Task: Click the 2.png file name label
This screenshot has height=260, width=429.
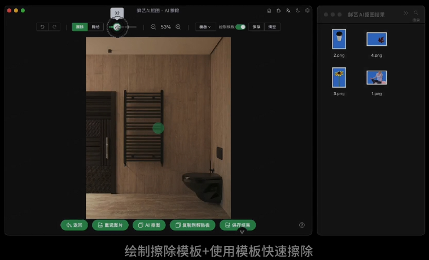Action: 339,55
